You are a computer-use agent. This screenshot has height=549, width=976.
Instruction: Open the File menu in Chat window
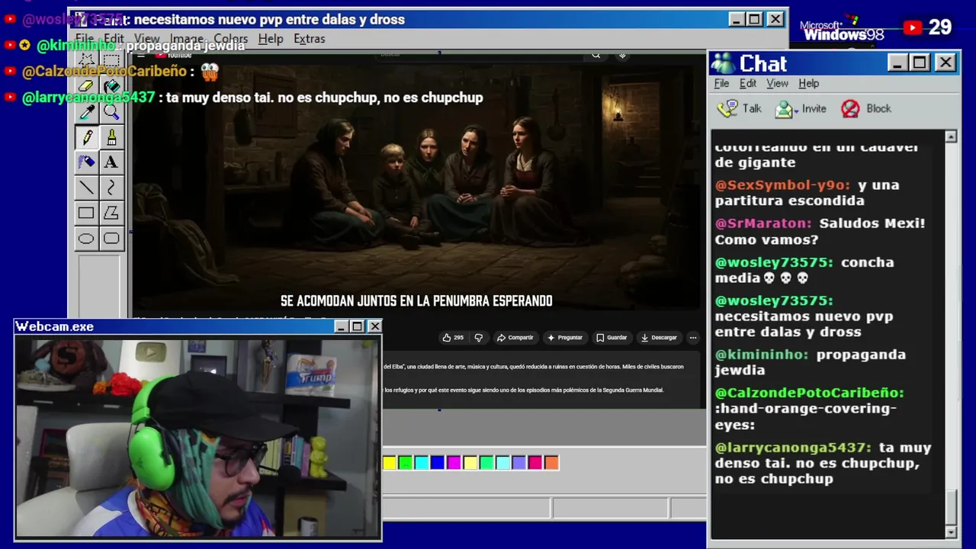pos(721,83)
